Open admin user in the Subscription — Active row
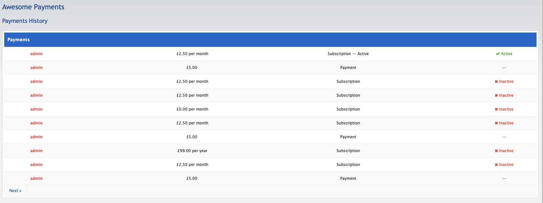Viewport: 543px width, 203px height. tap(36, 54)
